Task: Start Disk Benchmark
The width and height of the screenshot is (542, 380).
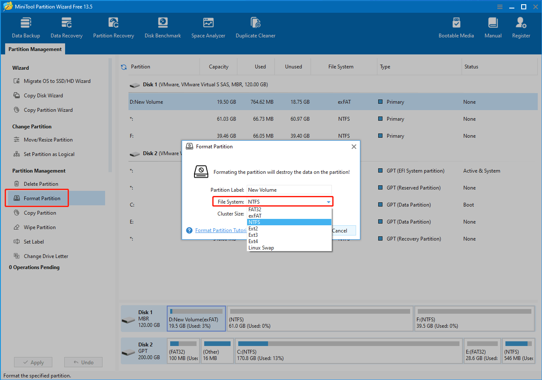Action: [x=163, y=27]
